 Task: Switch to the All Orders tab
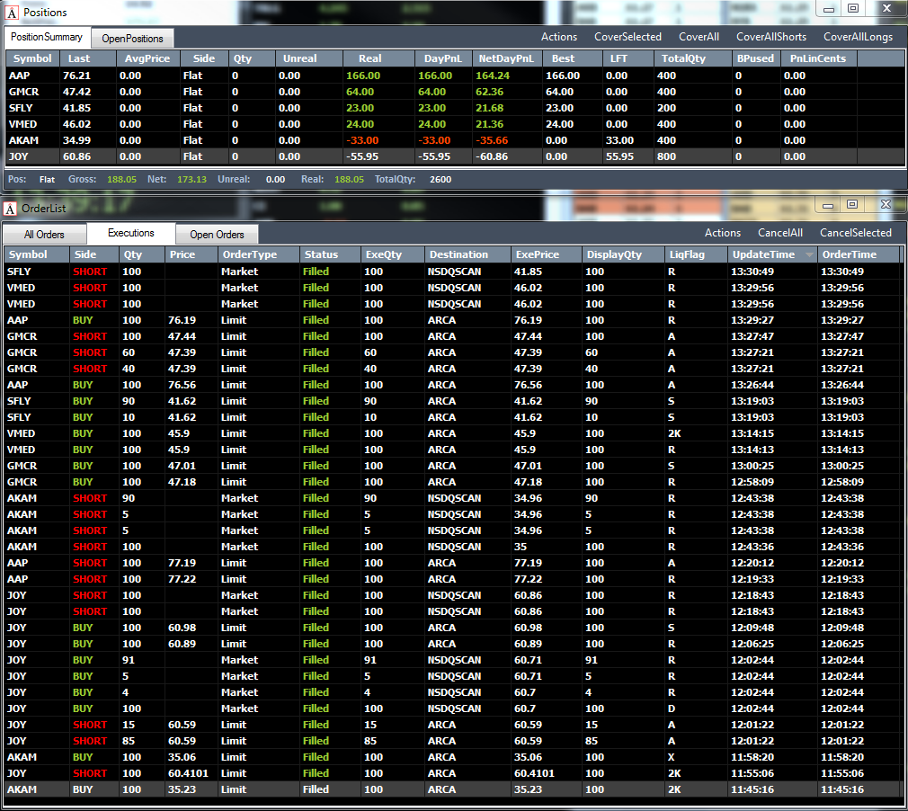tap(44, 235)
